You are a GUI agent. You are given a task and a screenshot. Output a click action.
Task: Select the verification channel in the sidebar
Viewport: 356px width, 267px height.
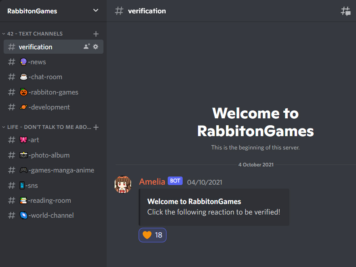coord(53,47)
